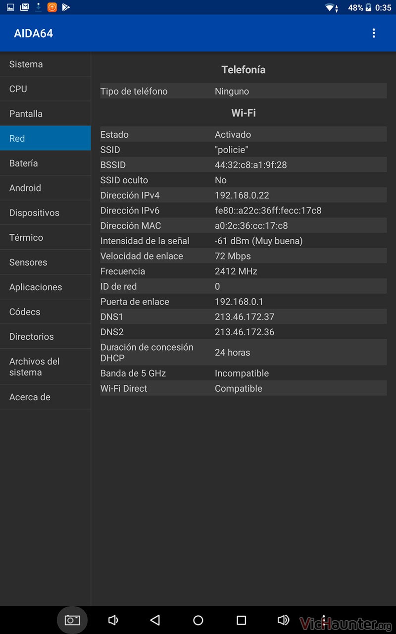This screenshot has height=634, width=396.
Task: Select the Estado Activado row
Action: (x=244, y=134)
